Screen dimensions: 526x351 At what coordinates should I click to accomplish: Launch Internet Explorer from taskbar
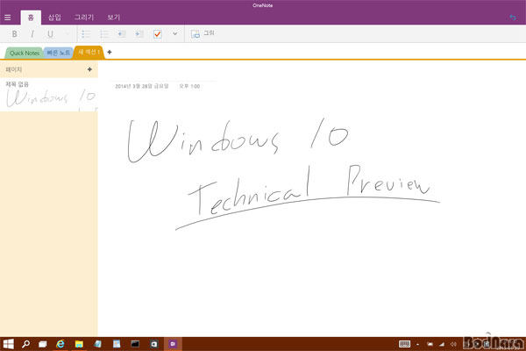[60, 344]
